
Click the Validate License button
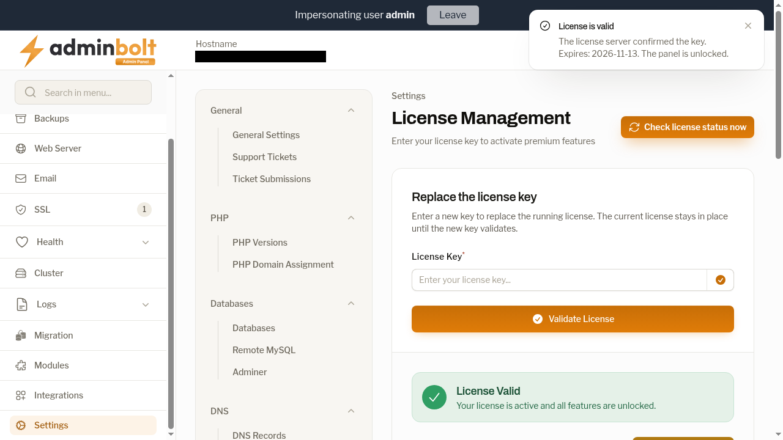573,319
